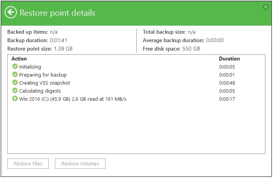273x178 pixels.
Task: Click the Restore Volumes button
Action: click(80, 163)
